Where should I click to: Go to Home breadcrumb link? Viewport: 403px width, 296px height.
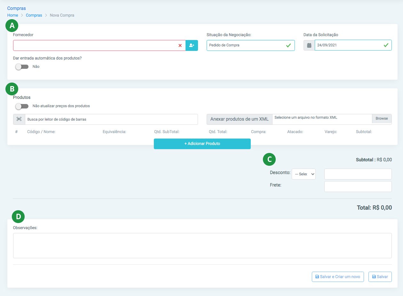click(12, 15)
